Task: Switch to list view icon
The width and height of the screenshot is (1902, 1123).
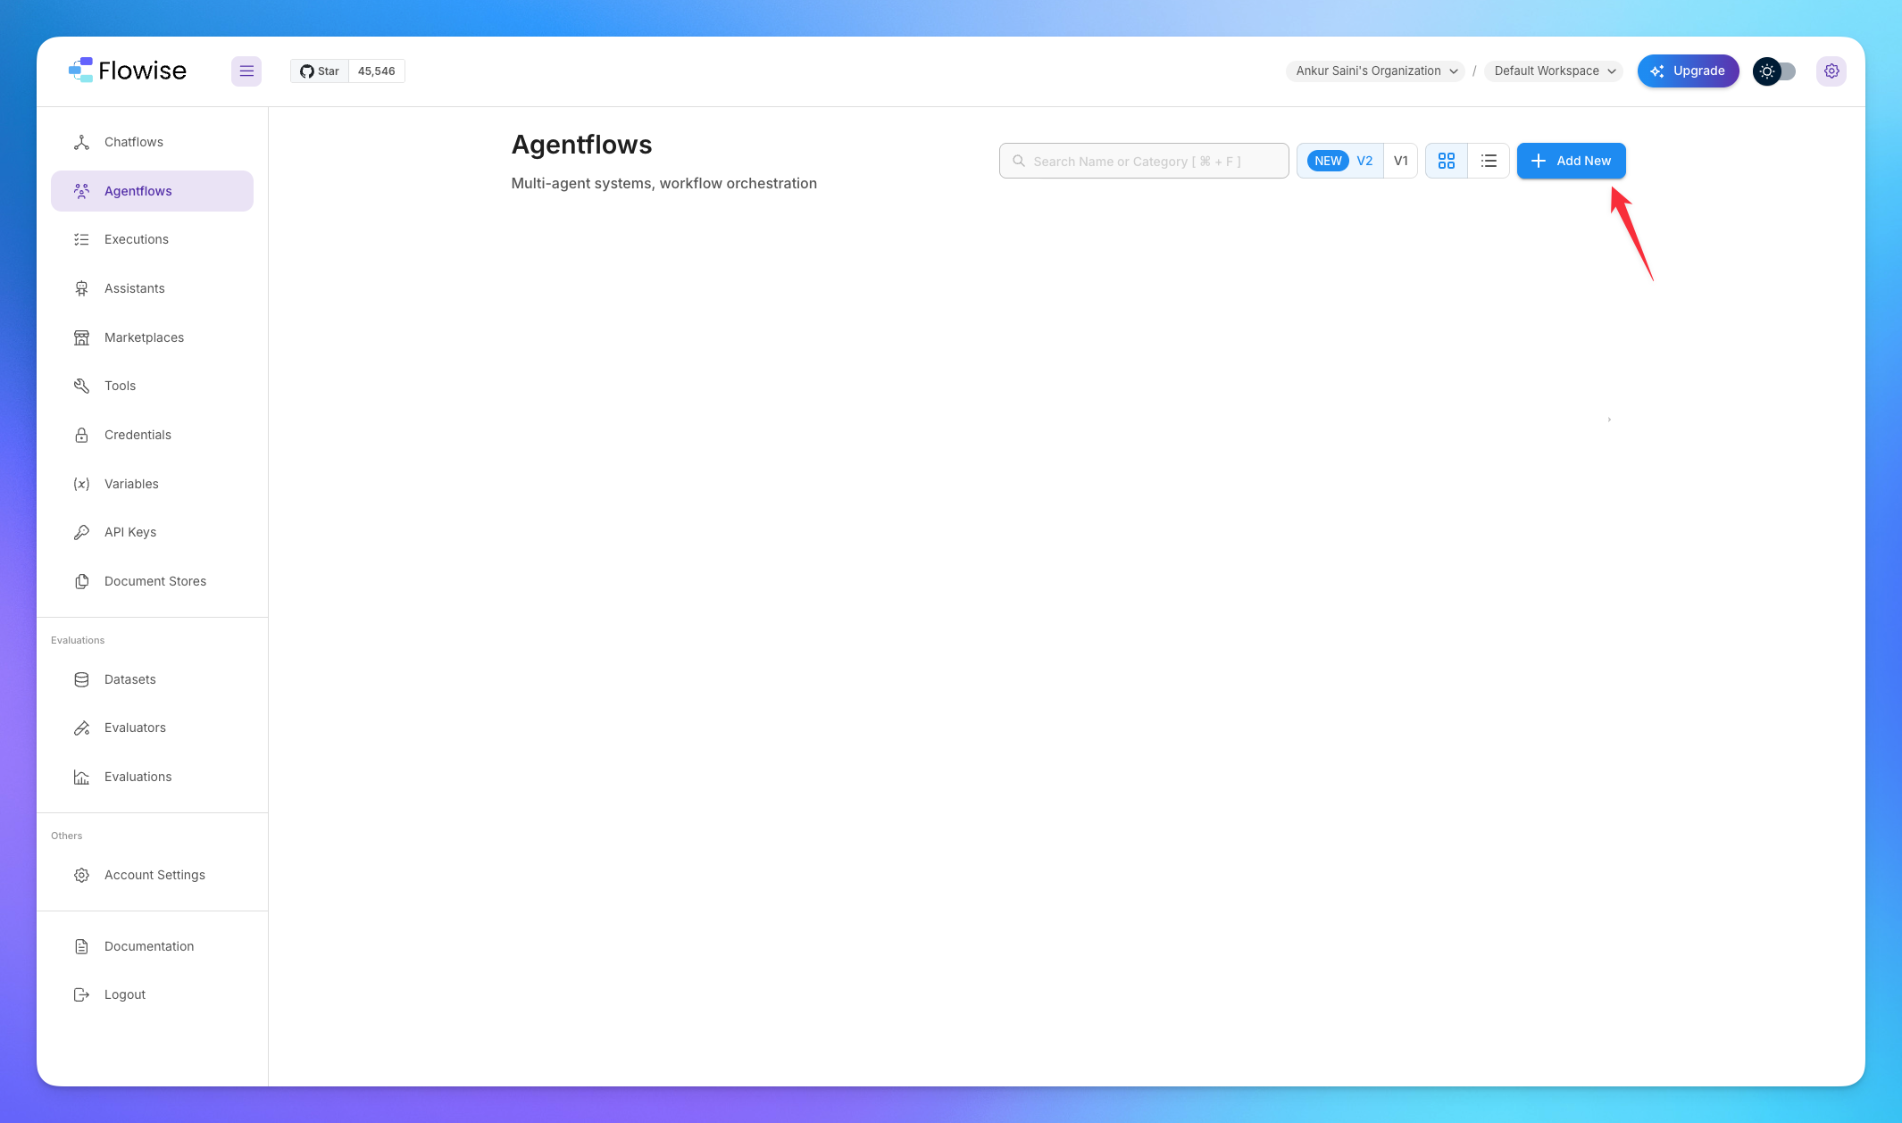Action: pos(1489,161)
